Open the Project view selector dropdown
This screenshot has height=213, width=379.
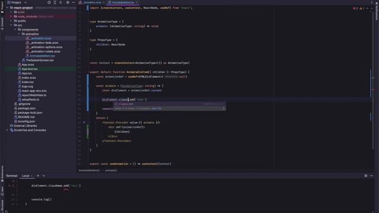pos(17,2)
